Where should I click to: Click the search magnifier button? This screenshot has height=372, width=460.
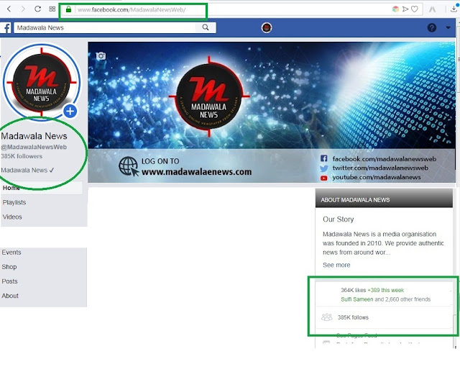pos(206,27)
